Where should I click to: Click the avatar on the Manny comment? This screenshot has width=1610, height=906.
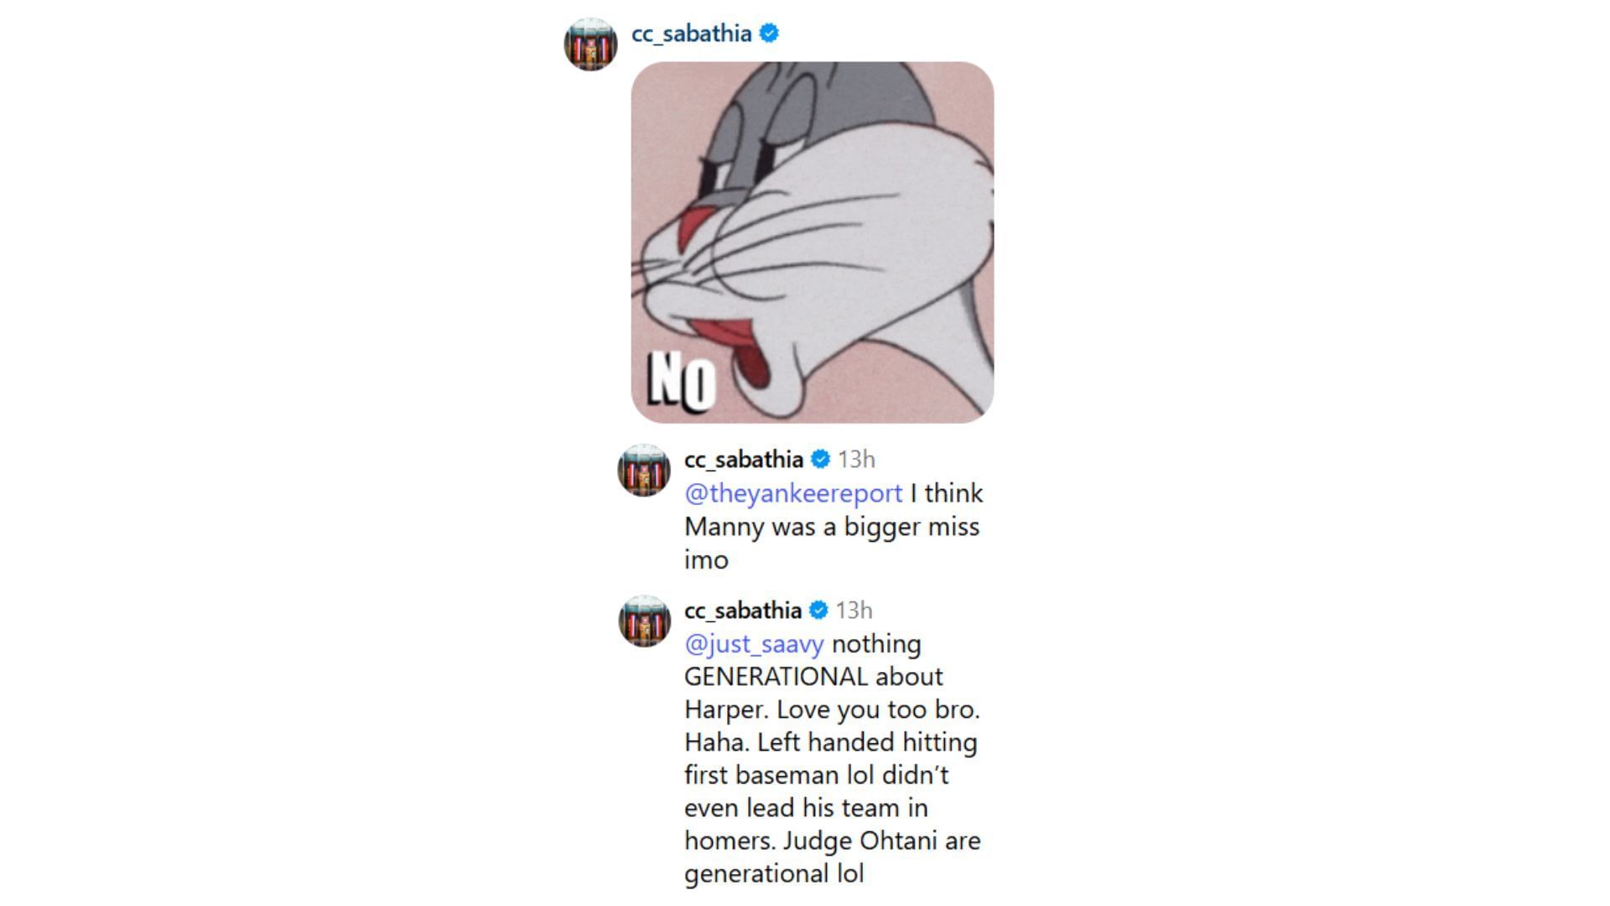pos(644,471)
